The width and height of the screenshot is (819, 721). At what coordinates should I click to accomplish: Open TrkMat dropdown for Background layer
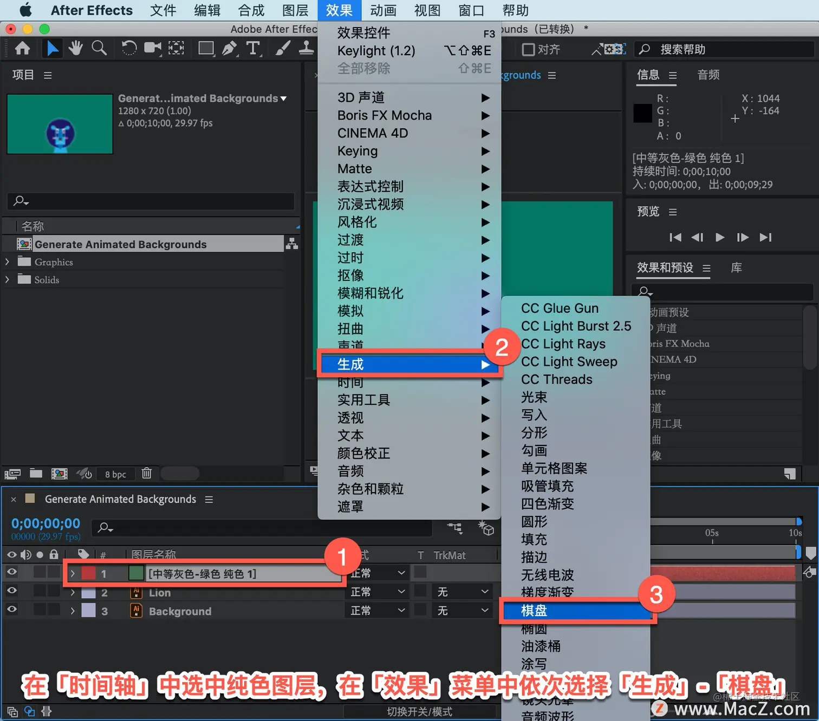pos(463,611)
